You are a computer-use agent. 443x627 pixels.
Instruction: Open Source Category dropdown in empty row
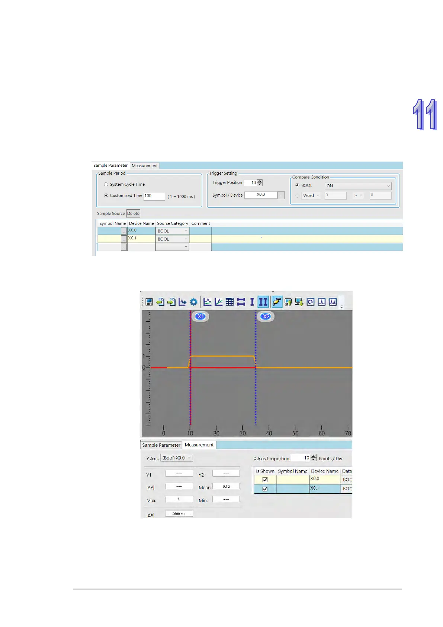tap(173, 247)
